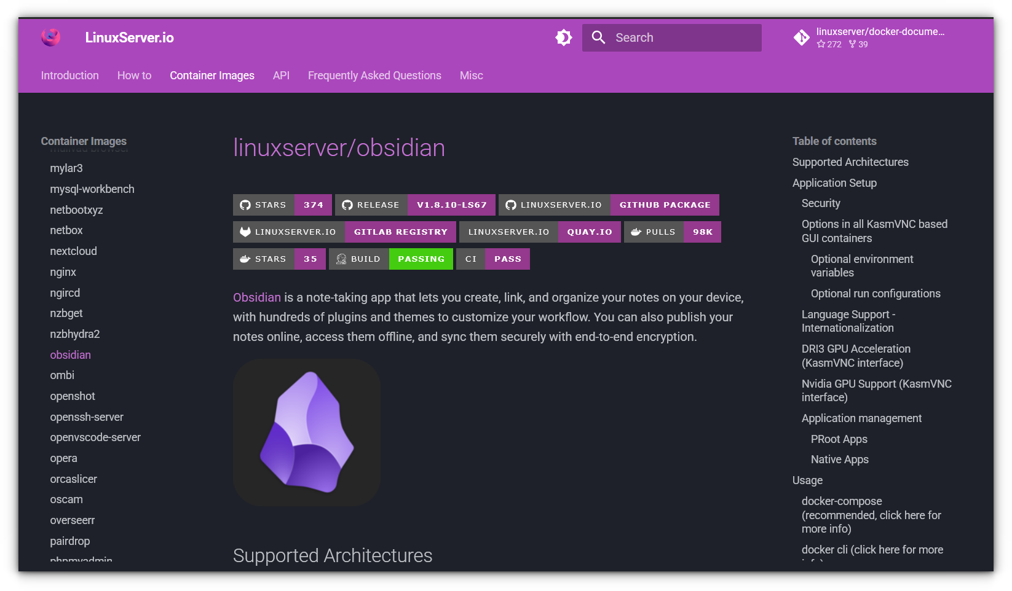
Task: Go to Nvidia GPU Support section
Action: click(877, 391)
